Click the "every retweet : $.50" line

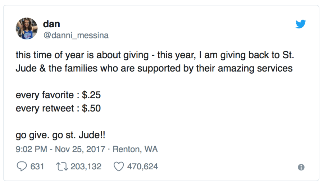coord(58,108)
